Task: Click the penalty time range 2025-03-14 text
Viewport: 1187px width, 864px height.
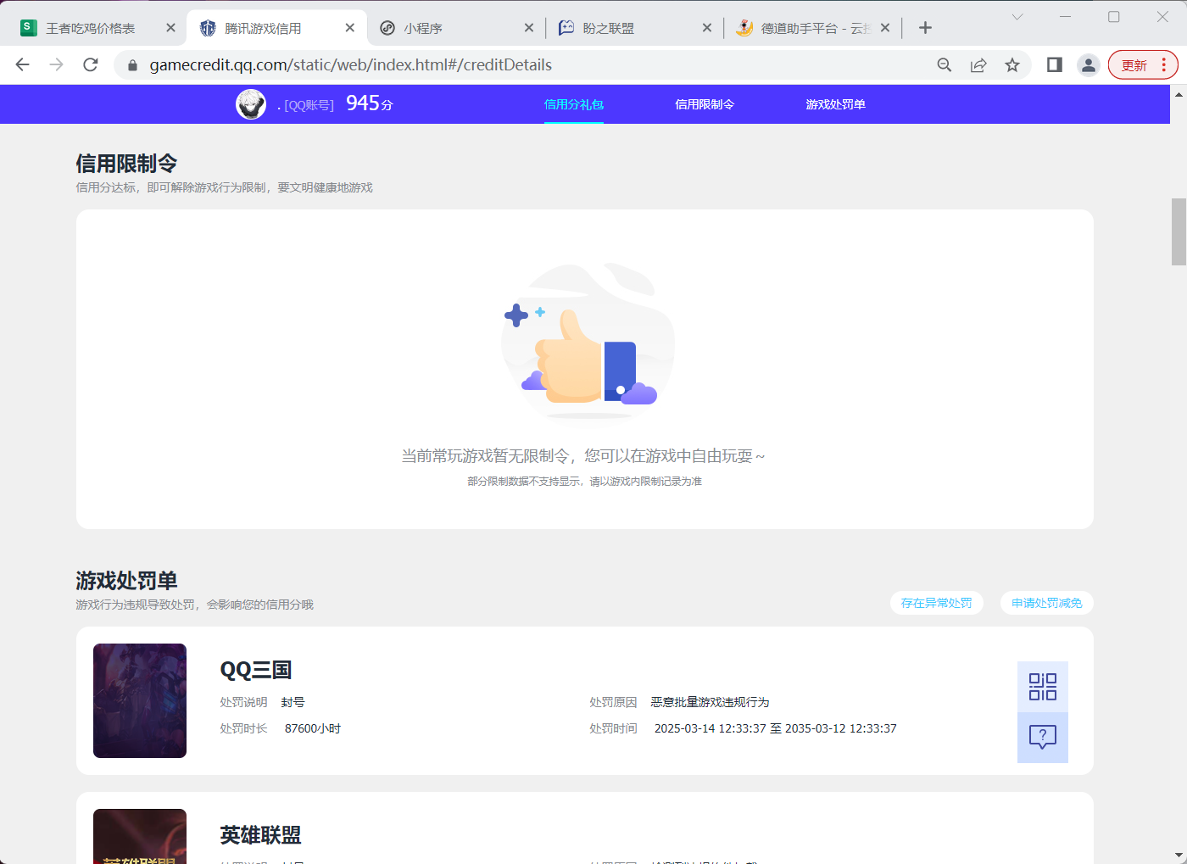Action: click(775, 728)
